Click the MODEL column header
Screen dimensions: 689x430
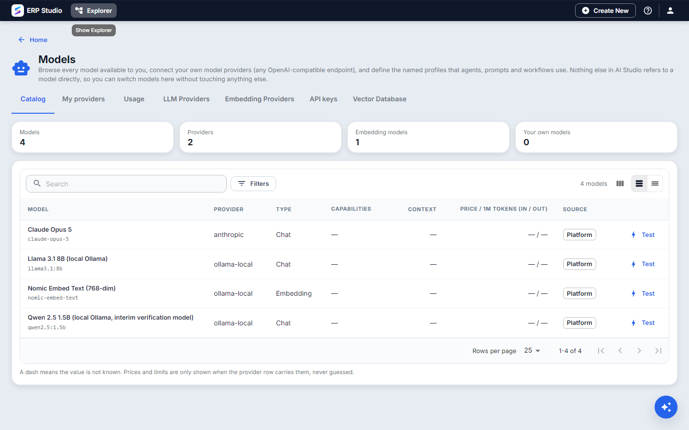click(x=38, y=209)
